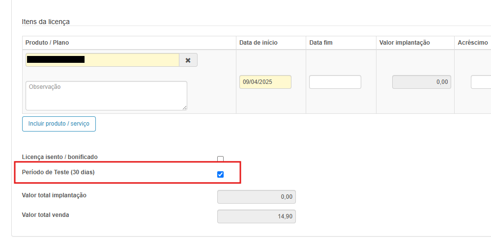
Task: Click the Produto / Plano column header
Action: [47, 43]
